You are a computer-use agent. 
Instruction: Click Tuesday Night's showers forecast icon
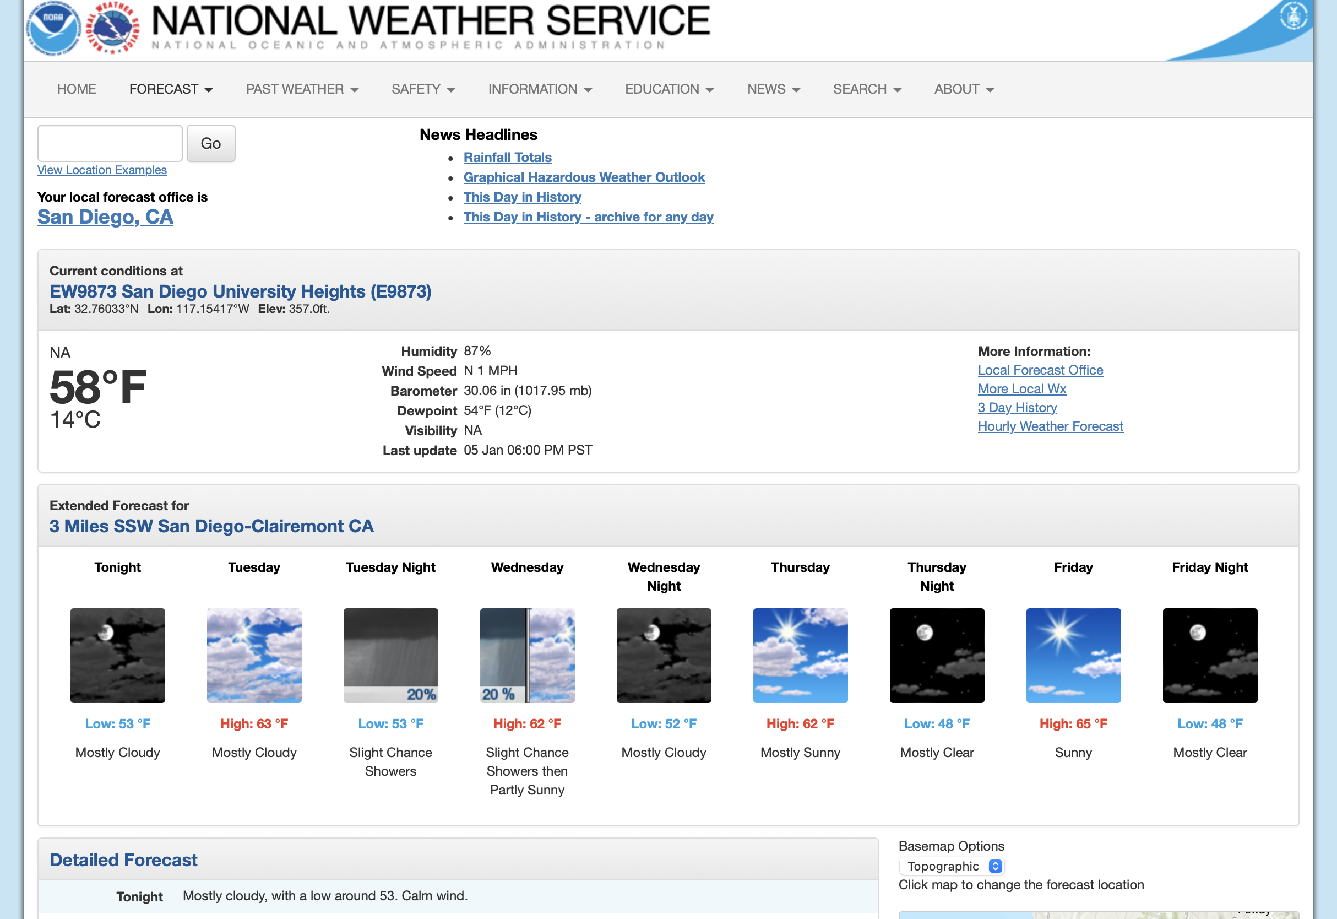tap(390, 655)
